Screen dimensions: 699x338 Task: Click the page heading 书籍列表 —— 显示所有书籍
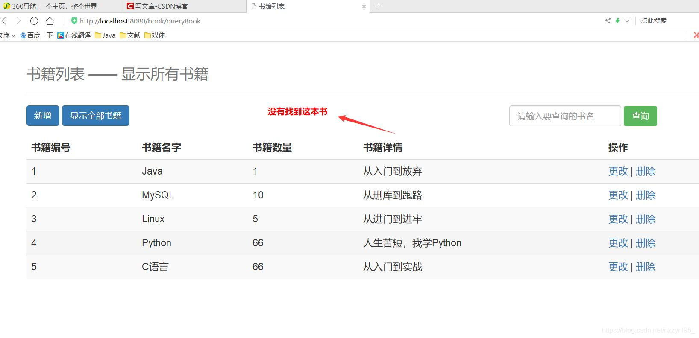point(117,74)
